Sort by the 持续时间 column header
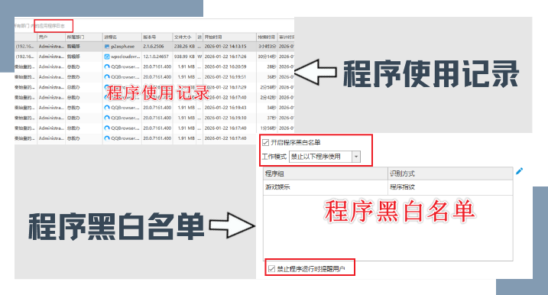The width and height of the screenshot is (548, 295). pos(267,37)
